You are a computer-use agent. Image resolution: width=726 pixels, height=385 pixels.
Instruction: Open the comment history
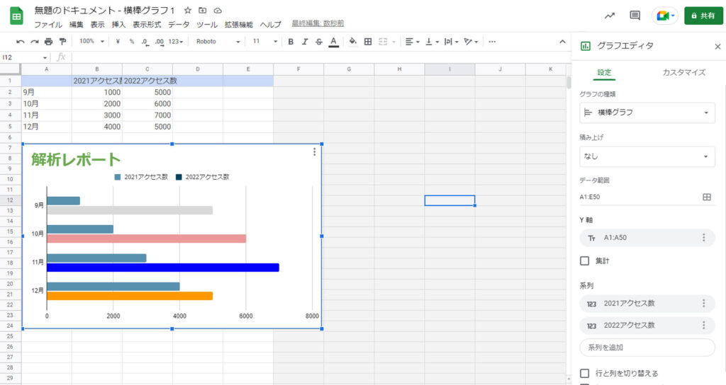635,16
